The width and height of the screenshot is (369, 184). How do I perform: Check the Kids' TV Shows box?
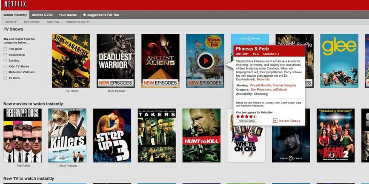point(6,66)
